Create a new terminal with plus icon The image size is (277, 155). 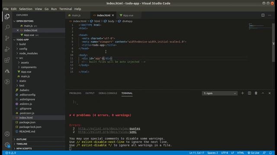tap(242, 93)
